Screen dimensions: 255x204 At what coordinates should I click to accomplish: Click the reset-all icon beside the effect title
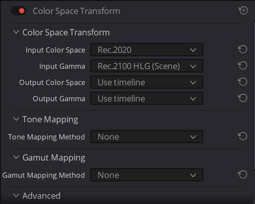click(x=243, y=11)
